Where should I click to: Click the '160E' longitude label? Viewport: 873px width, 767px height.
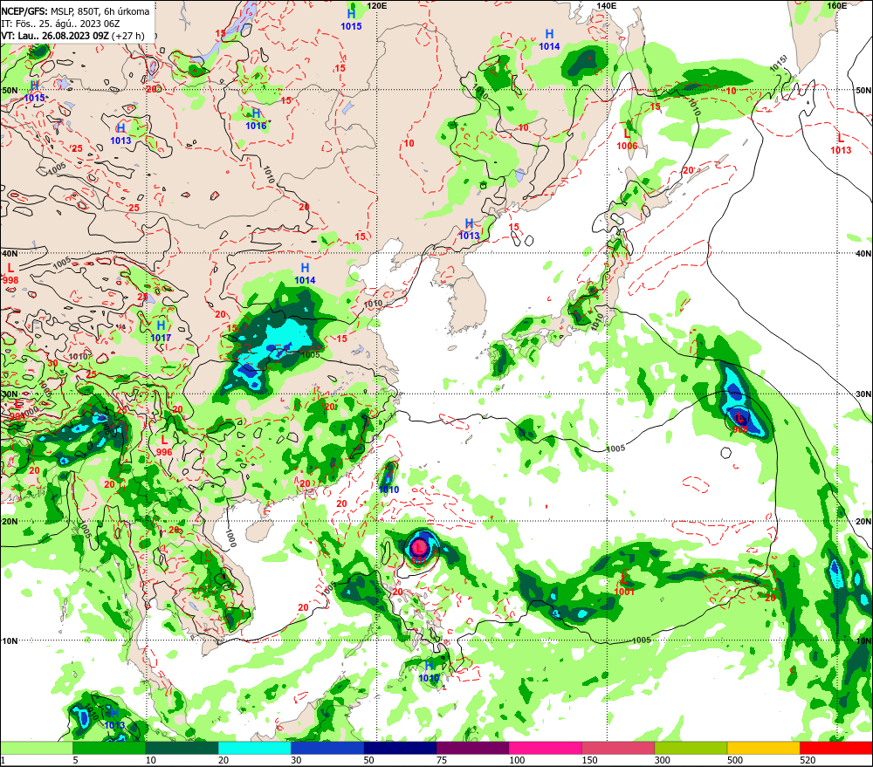(x=837, y=5)
